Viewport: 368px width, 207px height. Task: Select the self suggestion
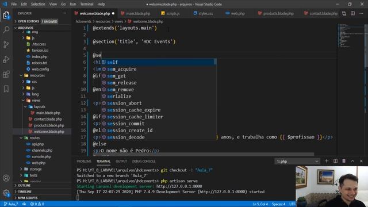pos(159,62)
